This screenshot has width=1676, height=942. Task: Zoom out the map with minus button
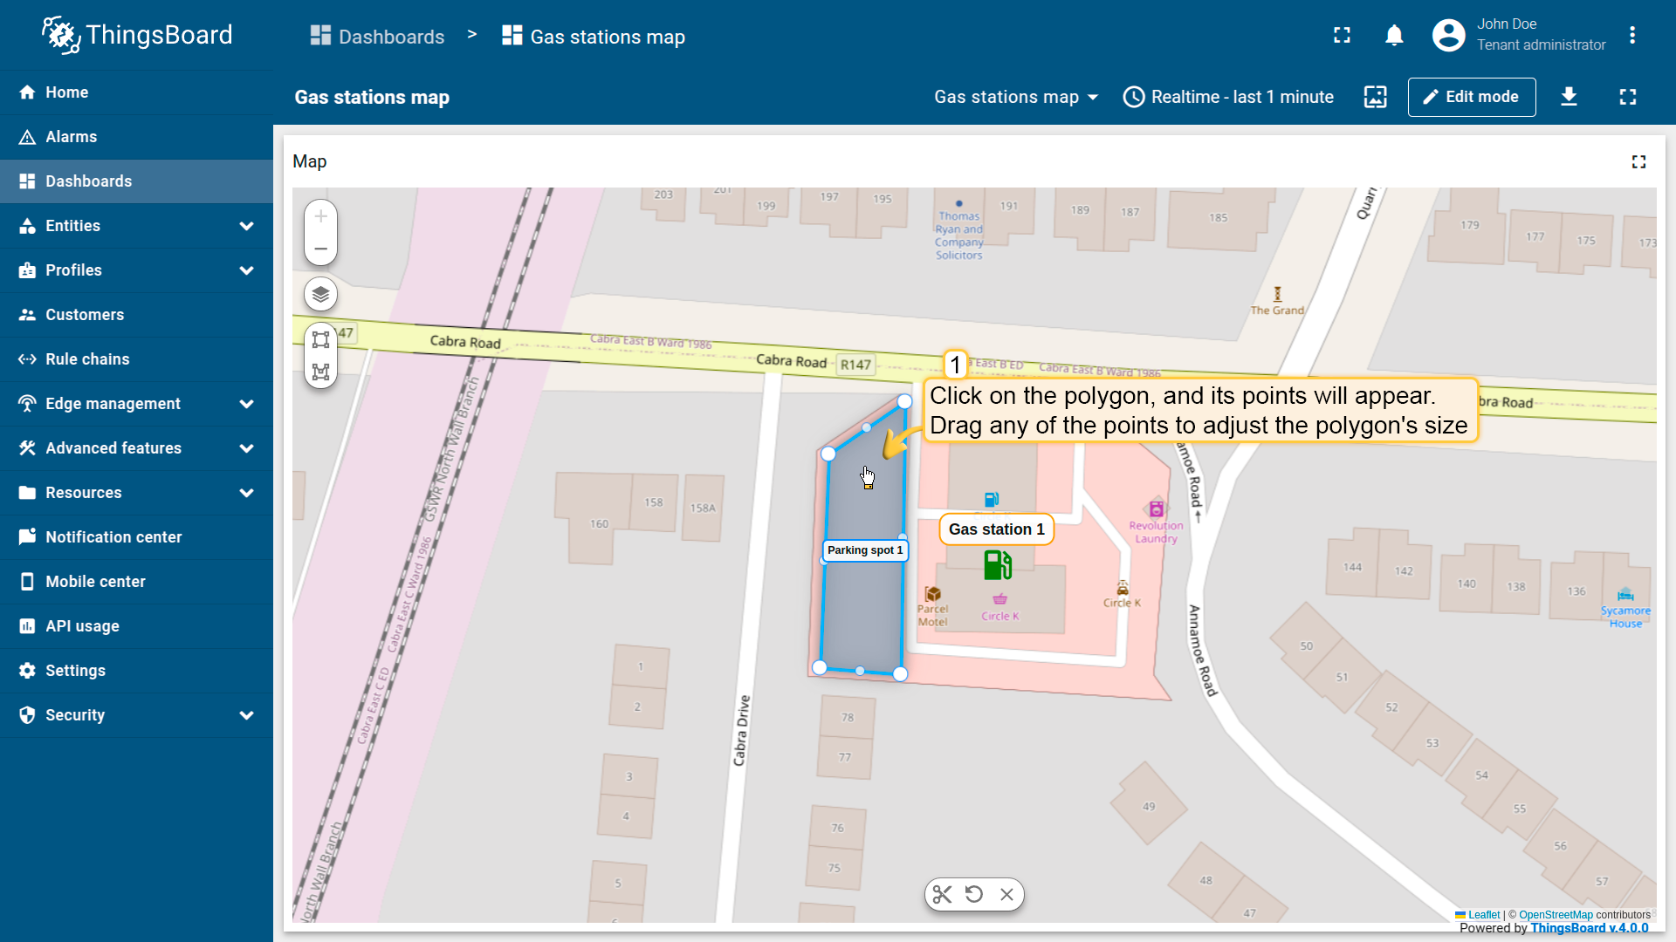point(320,249)
